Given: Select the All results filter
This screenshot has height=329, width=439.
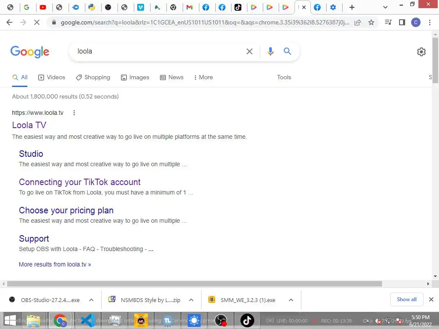Looking at the screenshot, I should pyautogui.click(x=20, y=77).
